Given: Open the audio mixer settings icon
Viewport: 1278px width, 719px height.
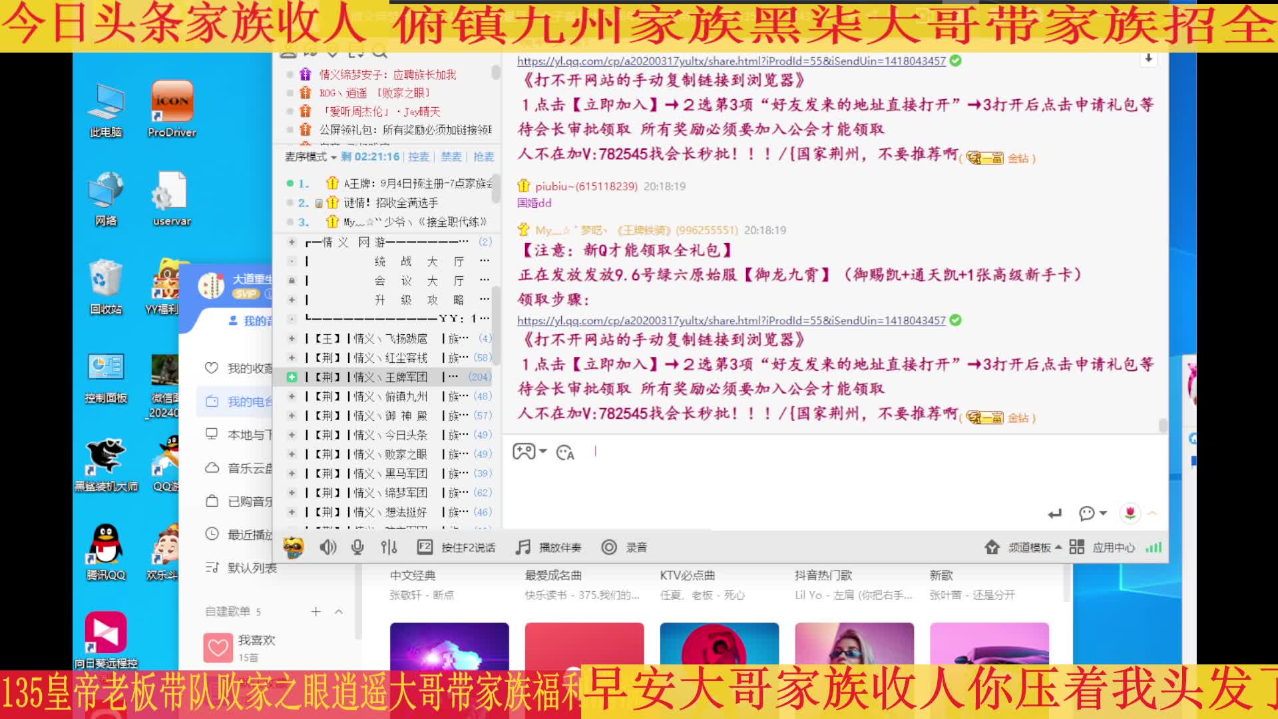Looking at the screenshot, I should (389, 547).
